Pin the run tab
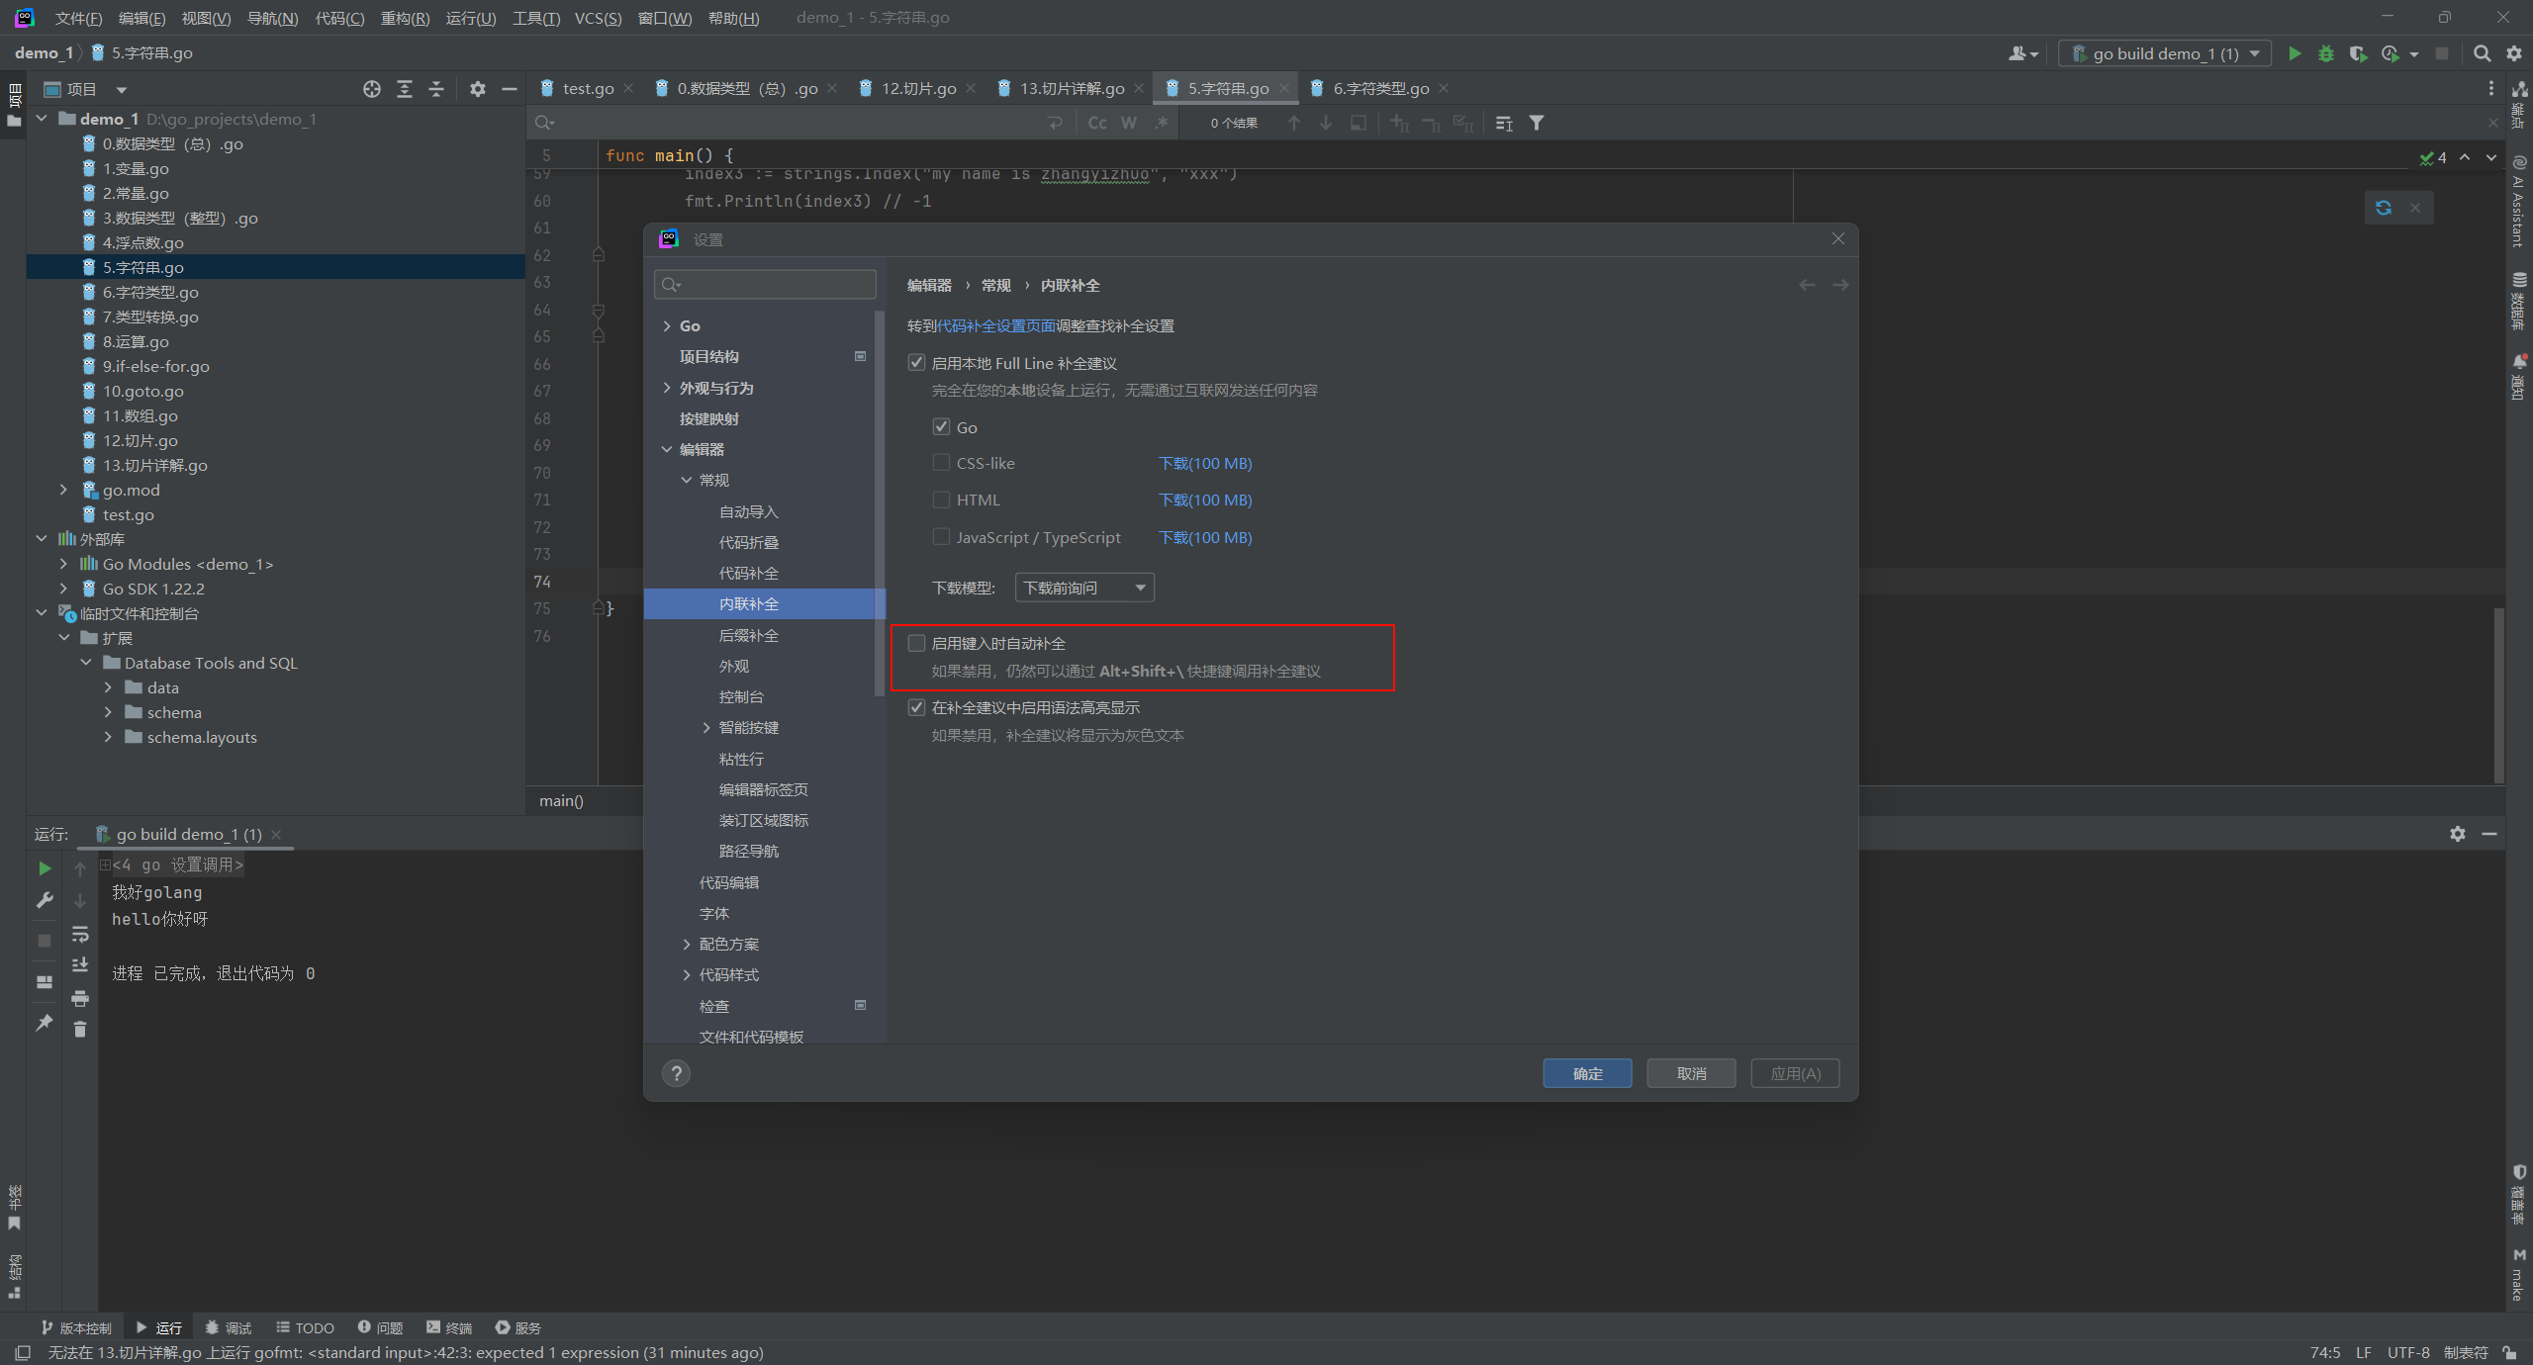This screenshot has height=1365, width=2533. tap(45, 1023)
